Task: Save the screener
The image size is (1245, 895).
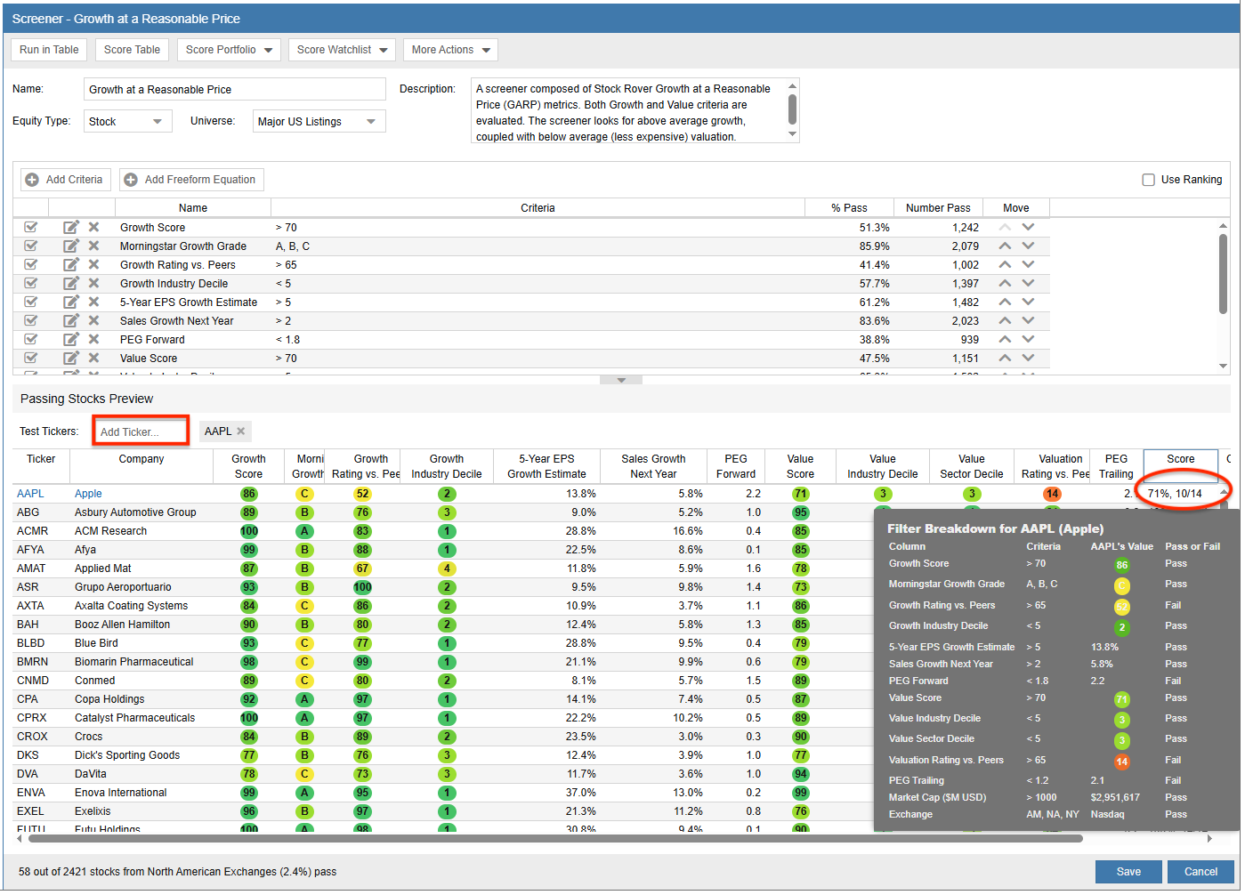Action: (x=1128, y=872)
